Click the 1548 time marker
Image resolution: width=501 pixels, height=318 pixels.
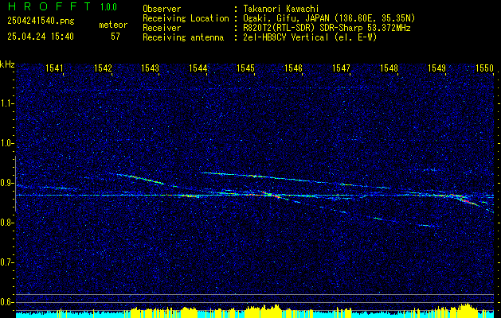(x=389, y=68)
